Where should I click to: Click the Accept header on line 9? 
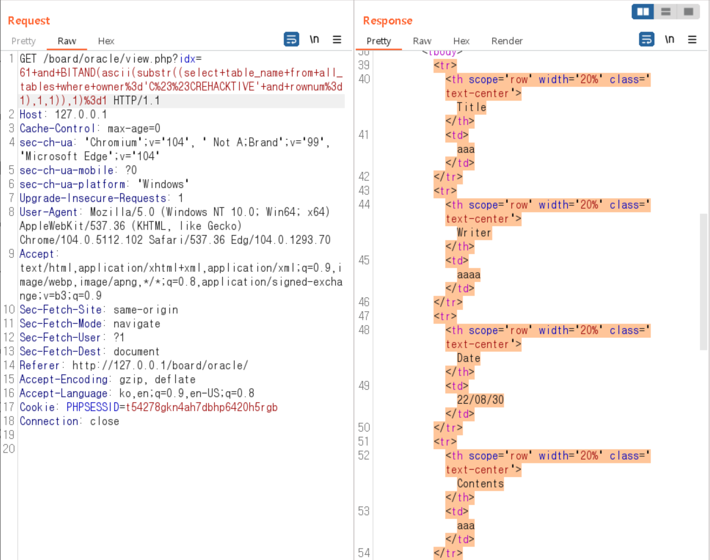point(37,254)
